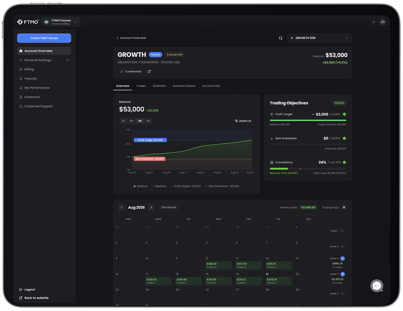The width and height of the screenshot is (403, 311).
Task: Switch to the Account Info tab
Action: (211, 86)
